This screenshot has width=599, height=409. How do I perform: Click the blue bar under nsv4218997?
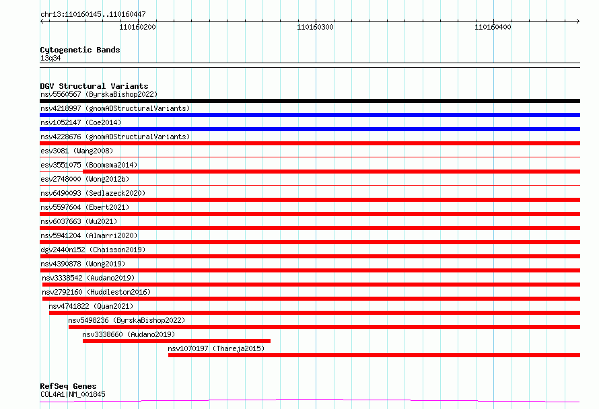310,115
